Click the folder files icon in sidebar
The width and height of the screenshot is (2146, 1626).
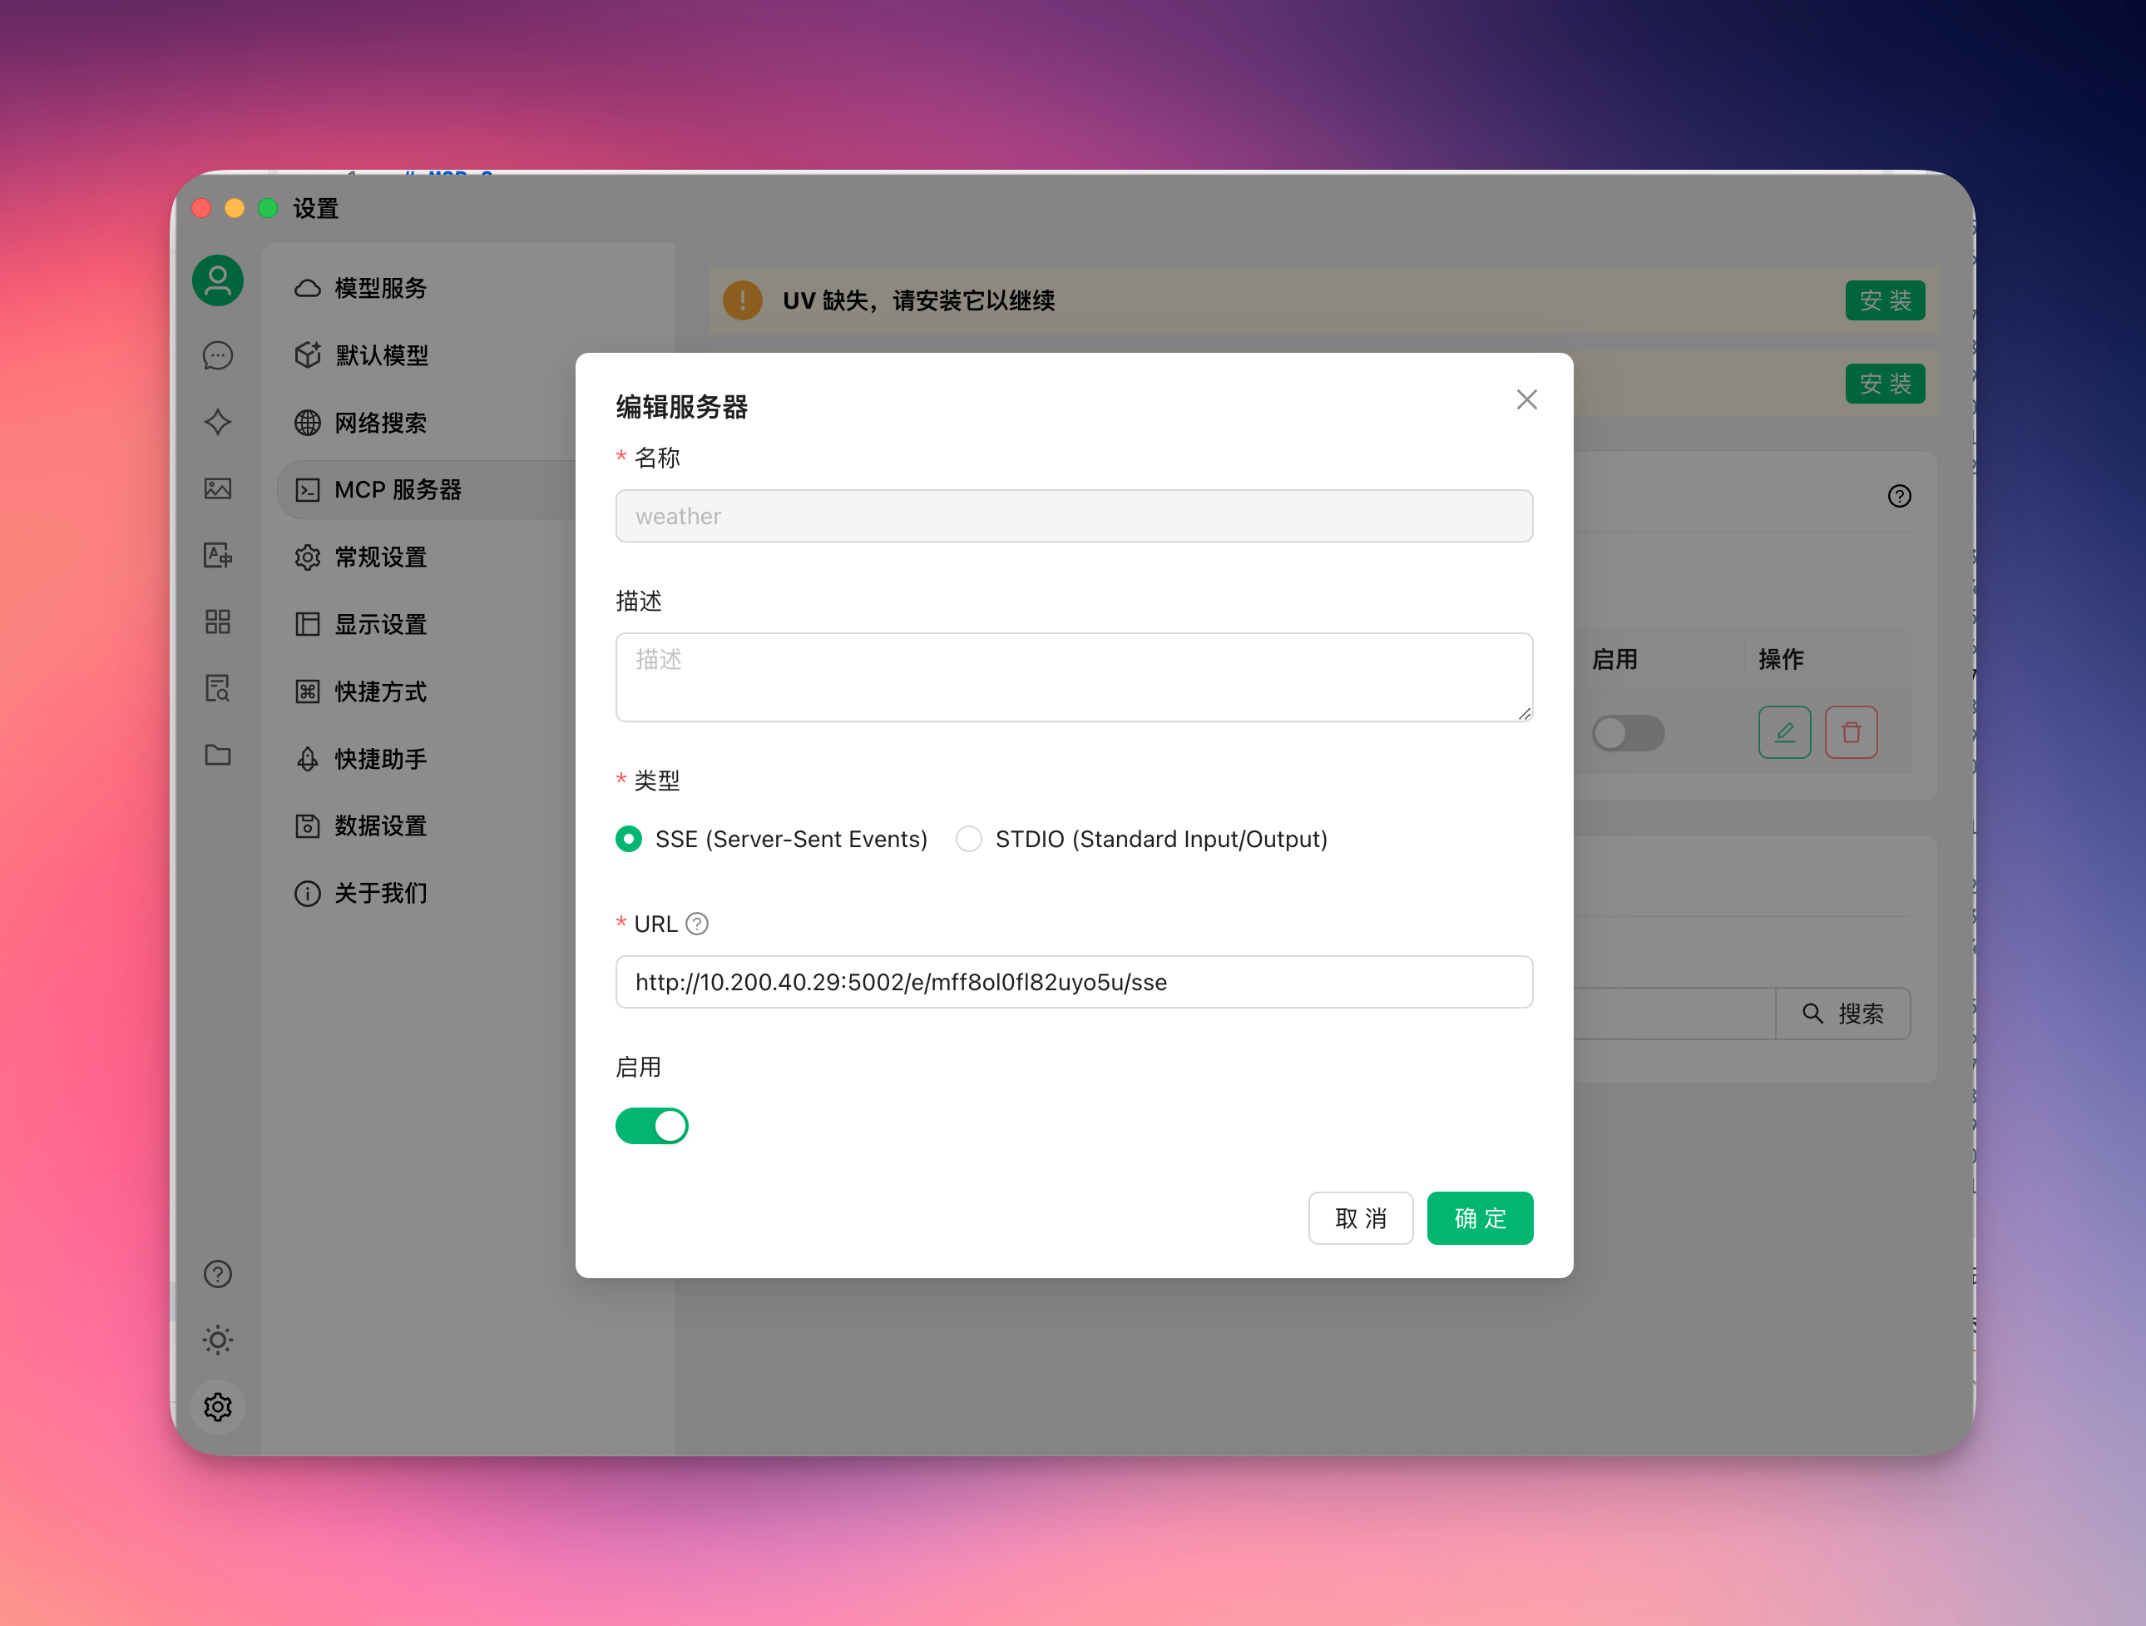click(217, 754)
